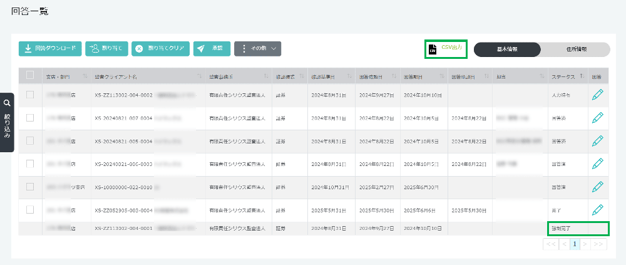
Task: Click the 承認 approve button
Action: (212, 49)
